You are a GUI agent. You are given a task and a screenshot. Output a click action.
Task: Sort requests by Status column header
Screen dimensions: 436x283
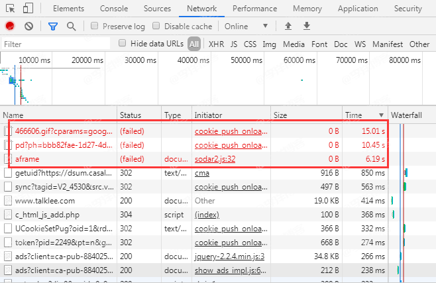[131, 115]
